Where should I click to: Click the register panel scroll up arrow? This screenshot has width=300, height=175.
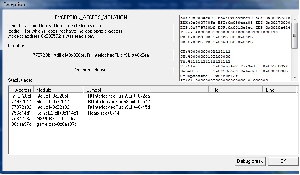[x=295, y=19]
